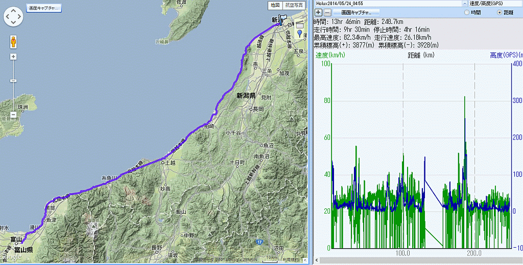Zoom out the graph with minus button
The image size is (523, 265).
coord(327,12)
